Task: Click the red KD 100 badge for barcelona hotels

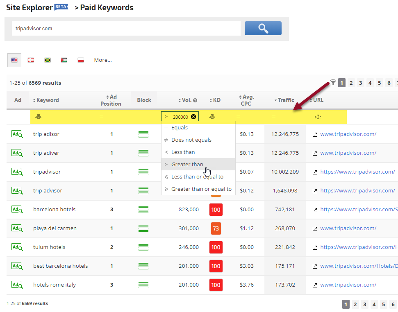Action: coord(216,210)
